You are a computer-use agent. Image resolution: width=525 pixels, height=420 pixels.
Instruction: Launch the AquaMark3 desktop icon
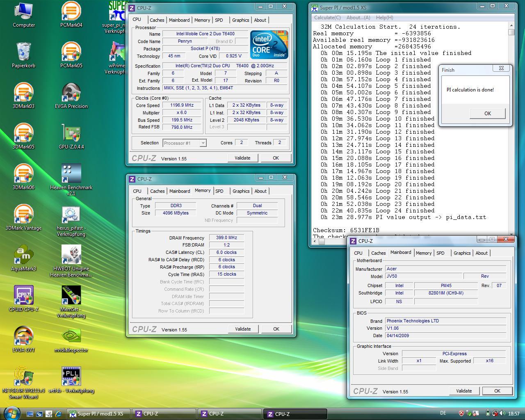[23, 258]
